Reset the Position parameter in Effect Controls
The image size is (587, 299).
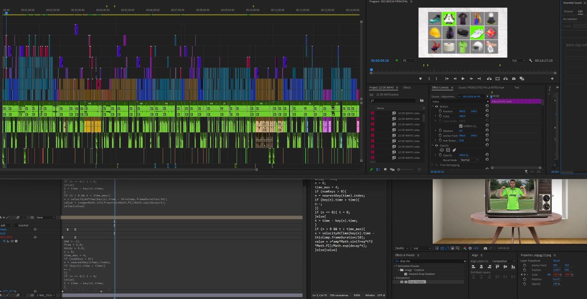pyautogui.click(x=487, y=111)
